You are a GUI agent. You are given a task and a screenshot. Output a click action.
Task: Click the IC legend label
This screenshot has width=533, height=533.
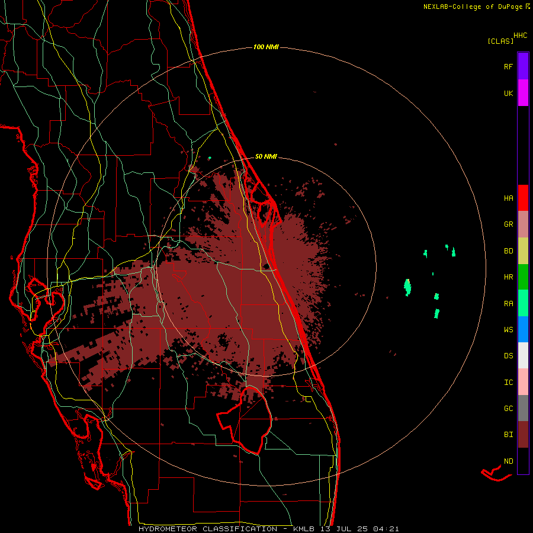508,383
